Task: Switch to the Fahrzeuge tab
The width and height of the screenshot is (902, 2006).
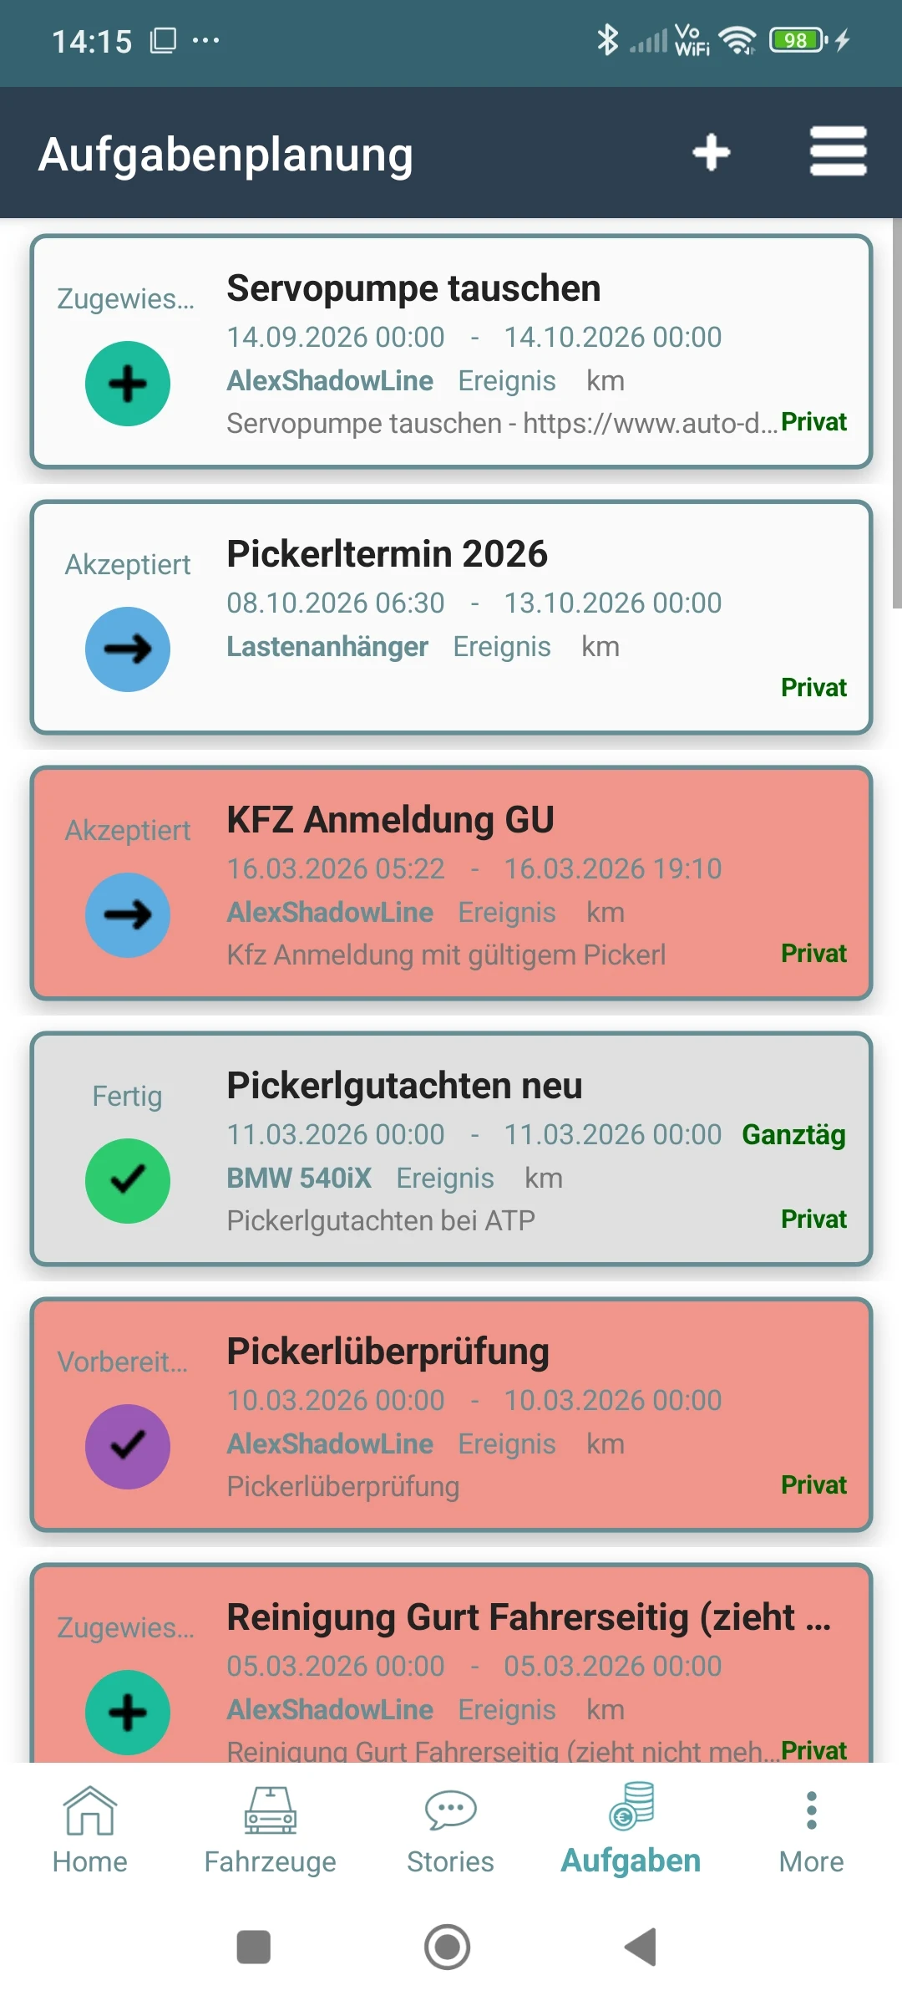Action: click(271, 1830)
